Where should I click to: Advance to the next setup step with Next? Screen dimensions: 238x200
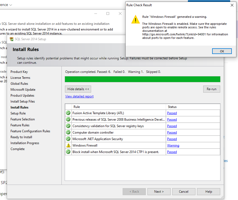(159, 191)
